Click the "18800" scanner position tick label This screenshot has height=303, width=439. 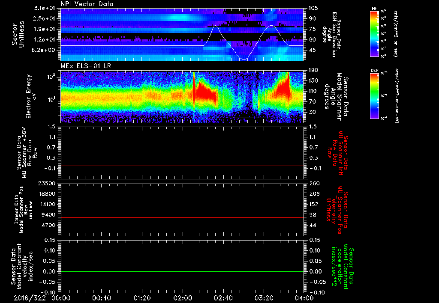(x=46, y=194)
